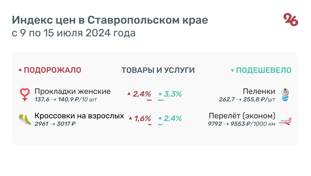Click the green 2,4% decrease value
311x176 pixels.
pos(173,118)
